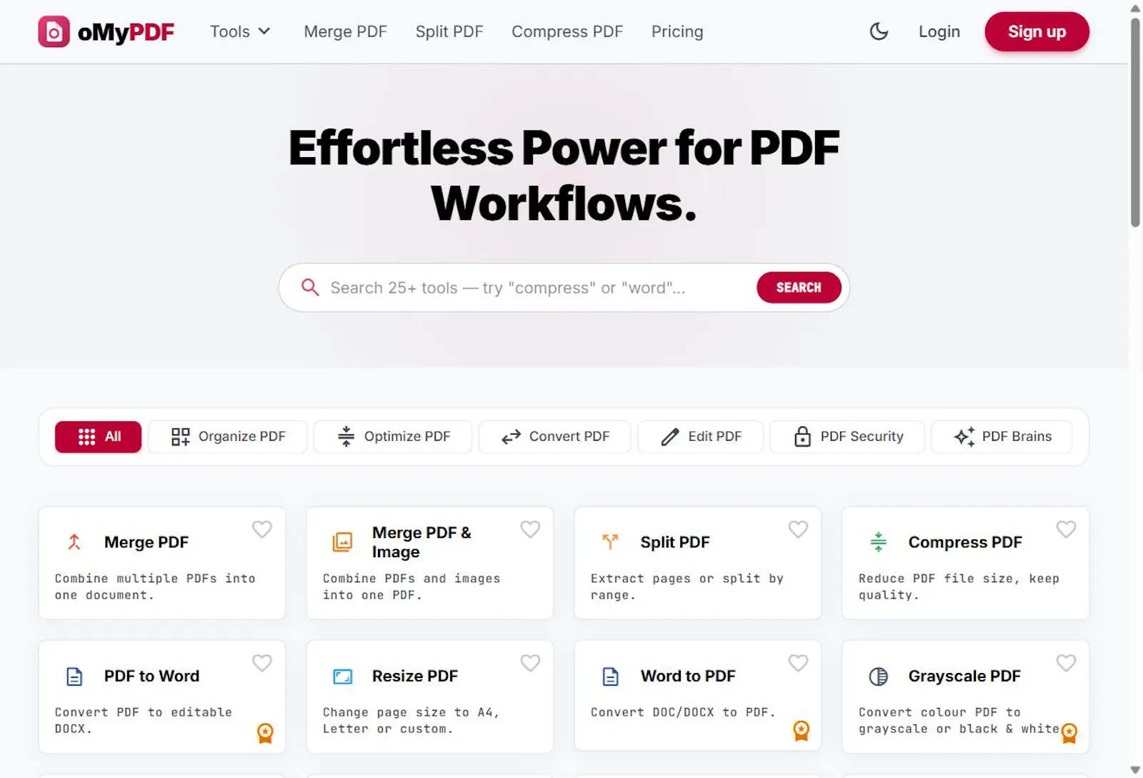Click the oMyPDF logo icon
The width and height of the screenshot is (1143, 778).
click(54, 31)
